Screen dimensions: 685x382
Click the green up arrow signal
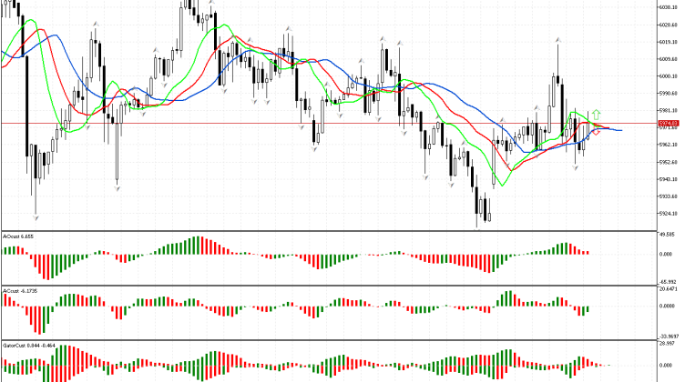pyautogui.click(x=596, y=116)
